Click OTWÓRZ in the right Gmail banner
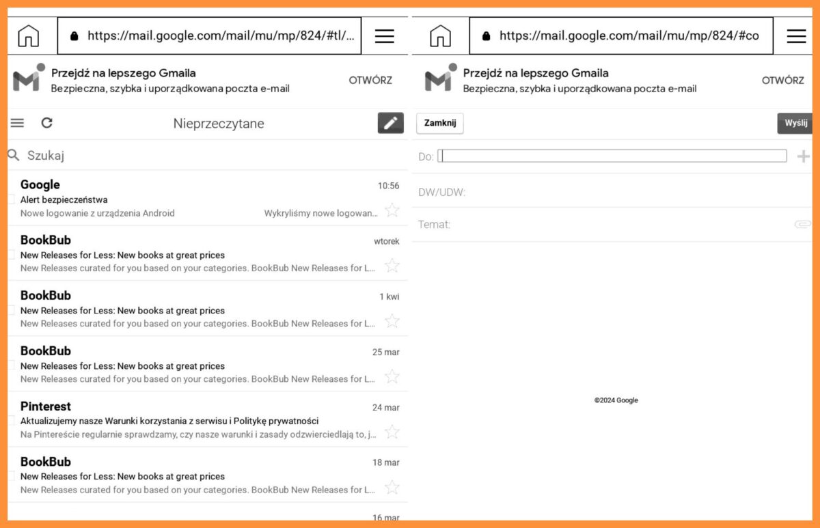Viewport: 820px width, 528px height. coord(783,80)
